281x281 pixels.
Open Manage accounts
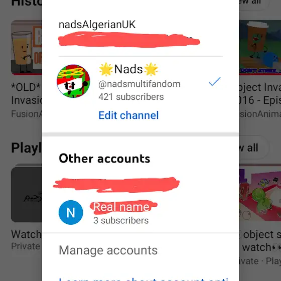coord(108,250)
